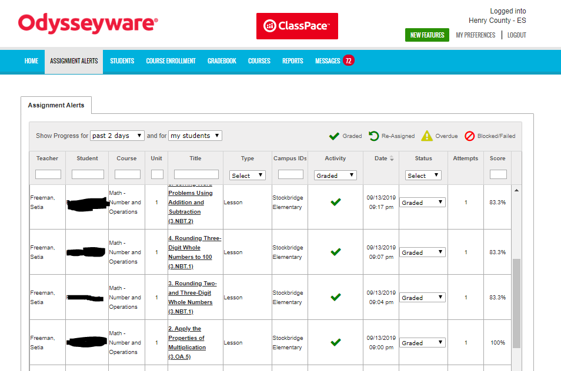This screenshot has height=371, width=561.
Task: Open '4. Rounding Three-Digit Whole Numbers' lesson
Action: 195,252
